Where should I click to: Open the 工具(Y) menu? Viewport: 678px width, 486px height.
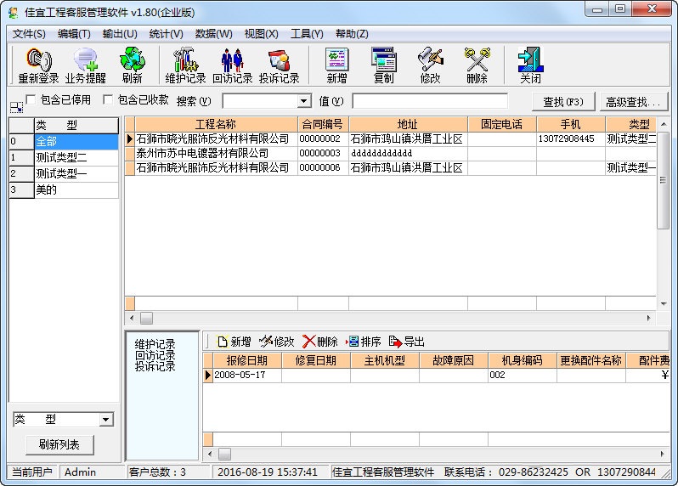click(307, 34)
